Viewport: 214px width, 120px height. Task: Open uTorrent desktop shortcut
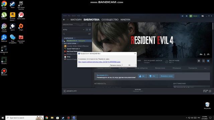point(4,16)
